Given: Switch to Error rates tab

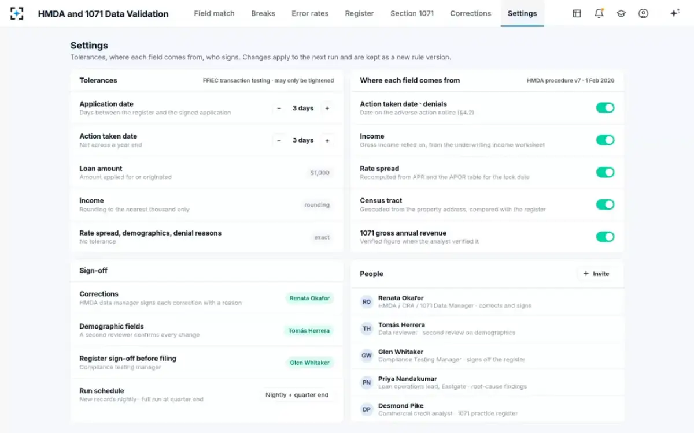Looking at the screenshot, I should click(310, 13).
